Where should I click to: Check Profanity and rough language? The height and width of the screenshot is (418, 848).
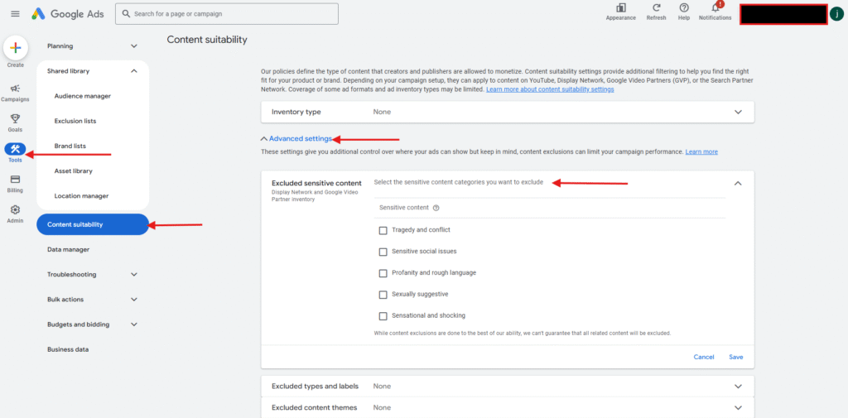coord(383,274)
